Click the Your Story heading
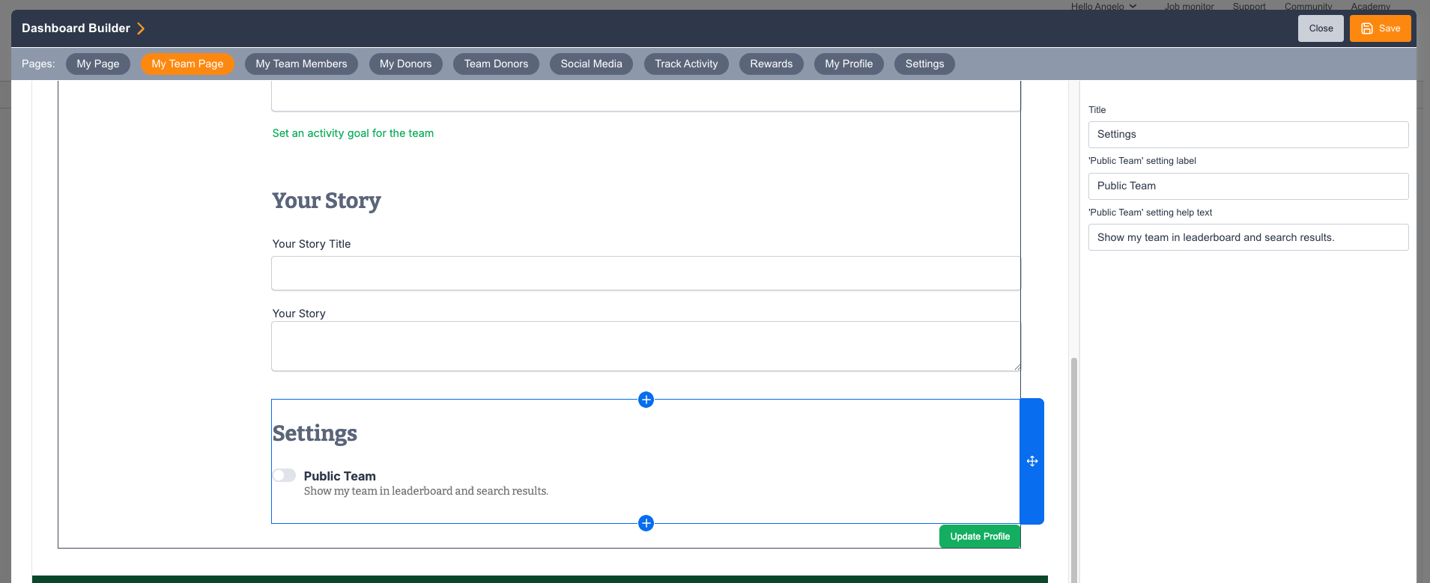 coord(327,201)
